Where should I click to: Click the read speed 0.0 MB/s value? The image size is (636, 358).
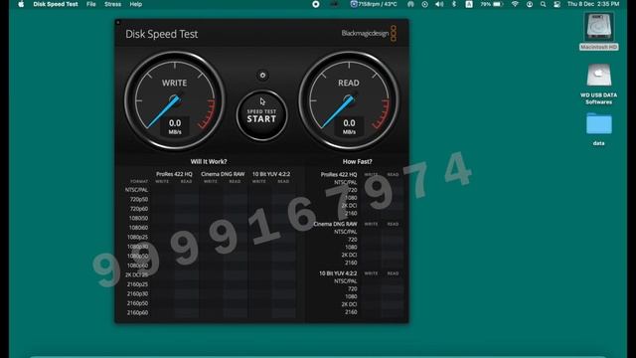349,126
